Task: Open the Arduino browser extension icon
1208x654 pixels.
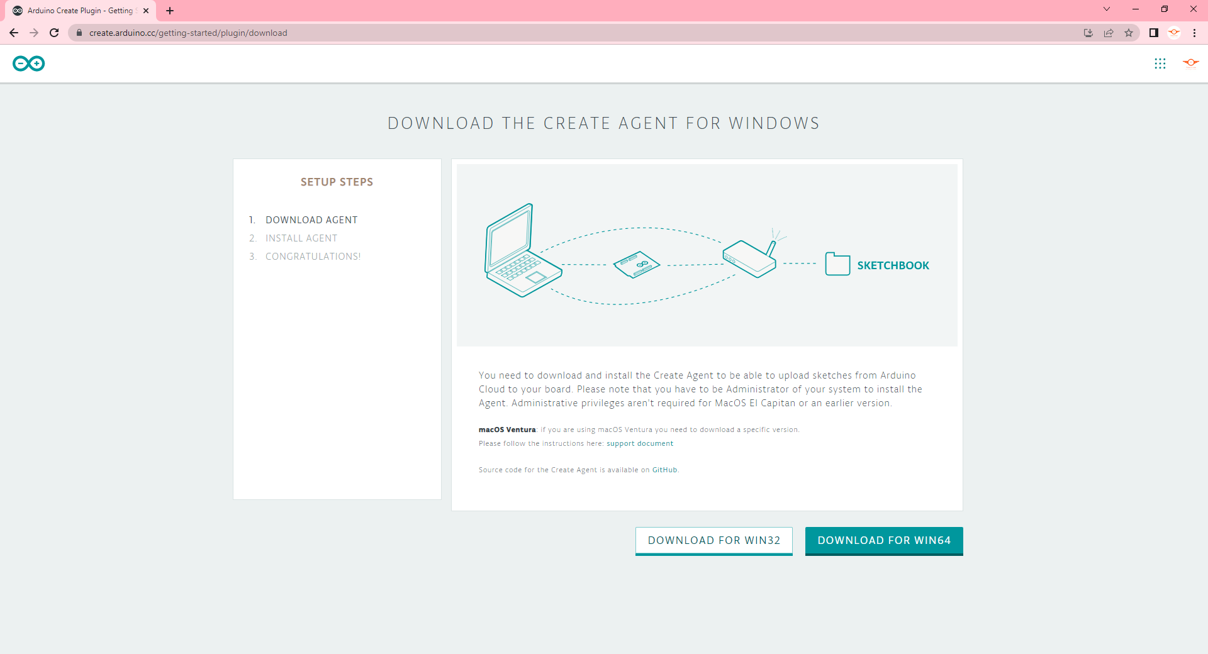Action: [1174, 33]
